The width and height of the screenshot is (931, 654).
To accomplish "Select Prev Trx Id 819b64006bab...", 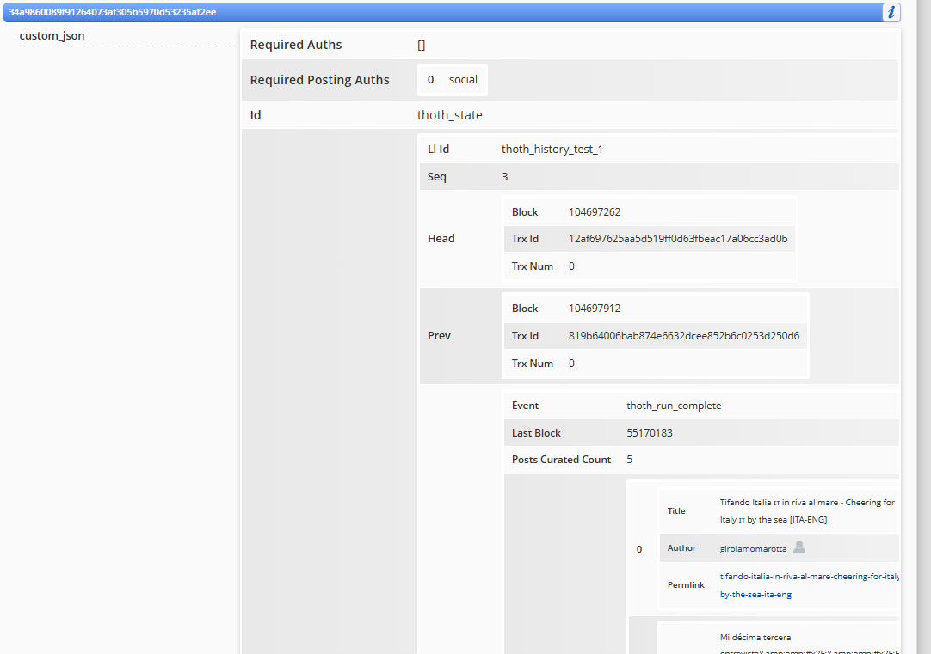I will click(x=684, y=336).
